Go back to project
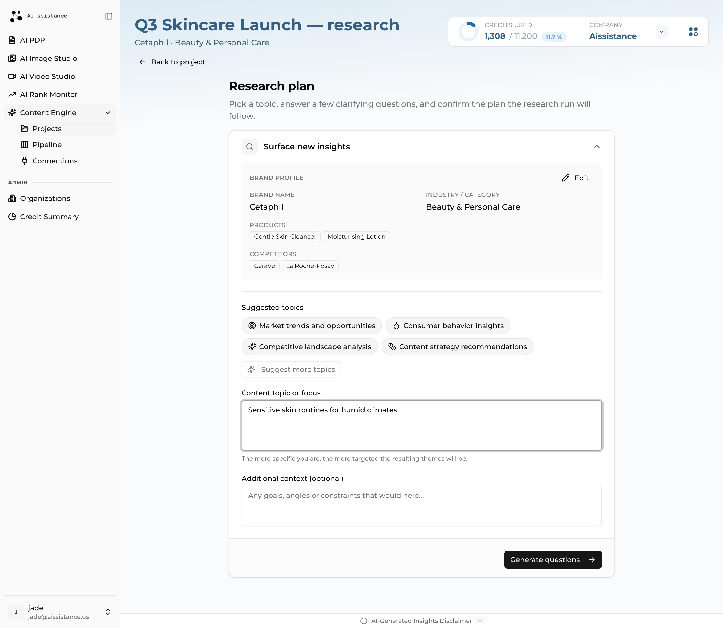 click(172, 62)
